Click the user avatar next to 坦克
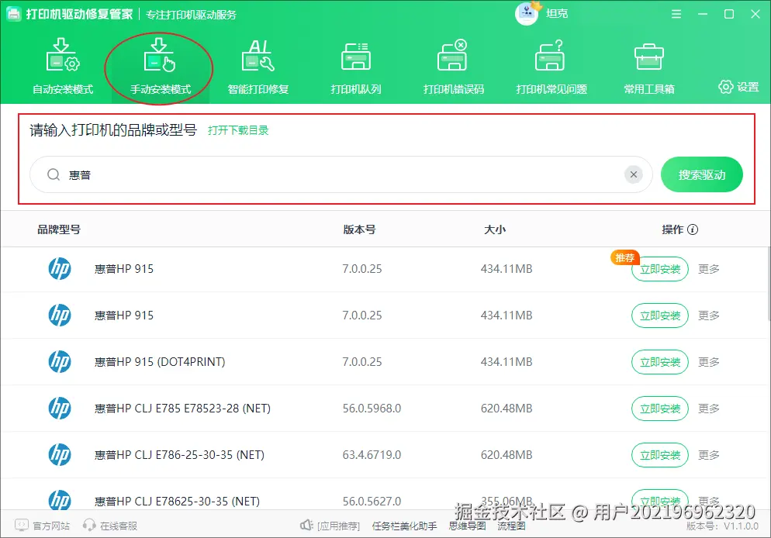 (527, 14)
